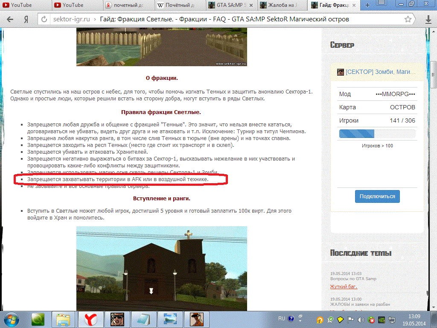
Task: Click the text 'Вступить в Светлые может любой игрок'
Action: click(159, 214)
